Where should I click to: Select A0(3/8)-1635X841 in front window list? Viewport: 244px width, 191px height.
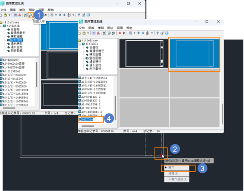pos(94,89)
